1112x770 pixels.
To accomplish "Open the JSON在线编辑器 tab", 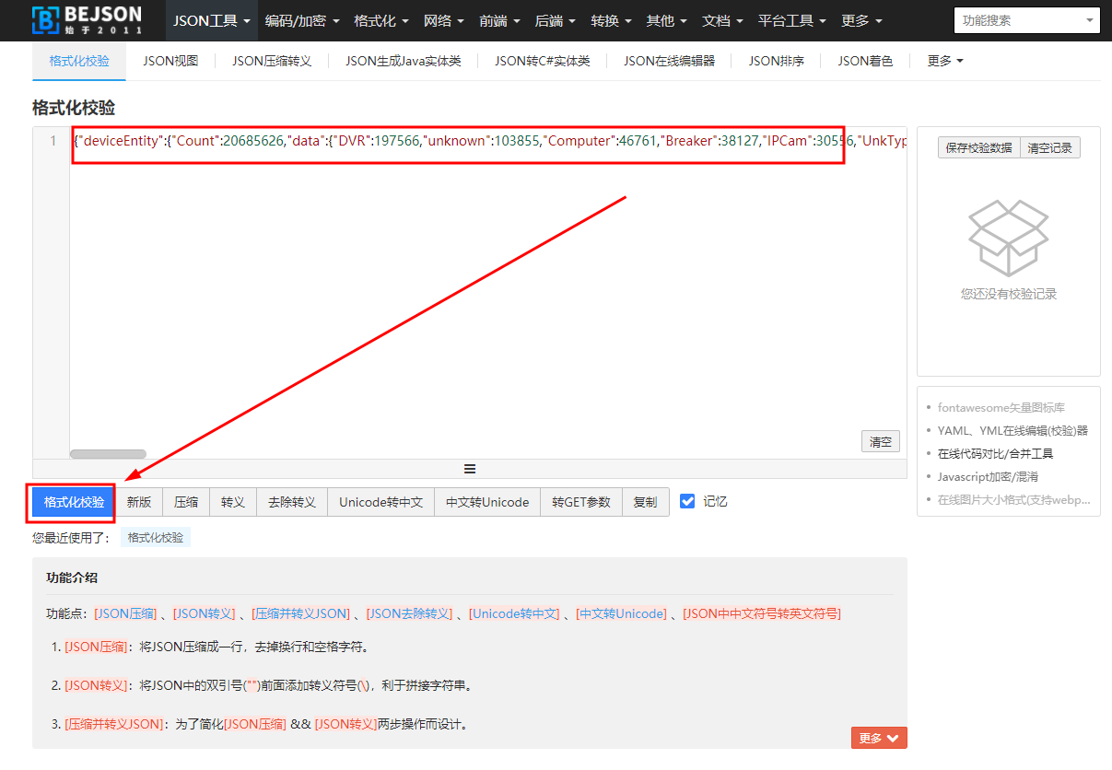I will 669,61.
